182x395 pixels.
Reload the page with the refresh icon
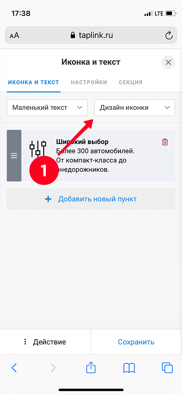[x=169, y=35]
